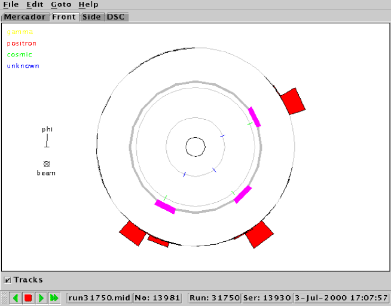This screenshot has width=391, height=306.
Task: Open the Goto menu
Action: (x=60, y=4)
